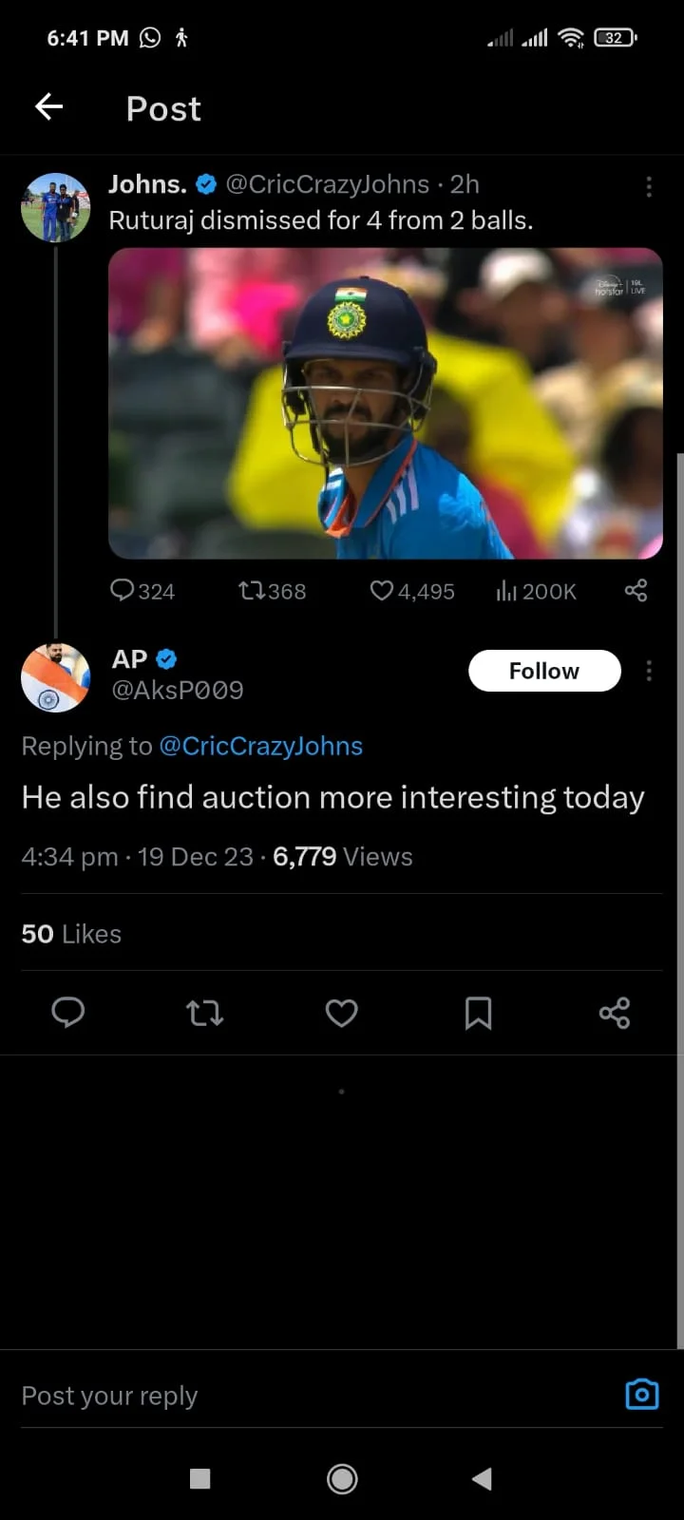Repost AP's auction reply
Image resolution: width=684 pixels, height=1520 pixels.
click(204, 1013)
